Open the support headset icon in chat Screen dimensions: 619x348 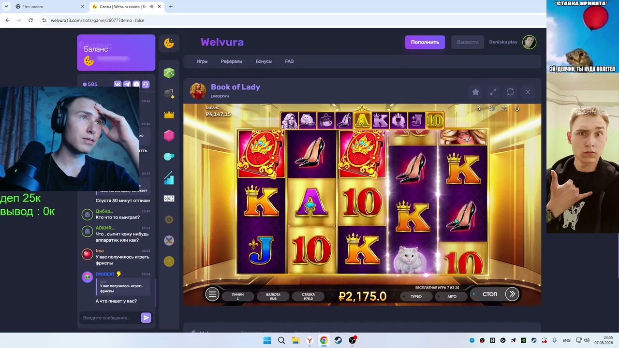click(x=146, y=84)
